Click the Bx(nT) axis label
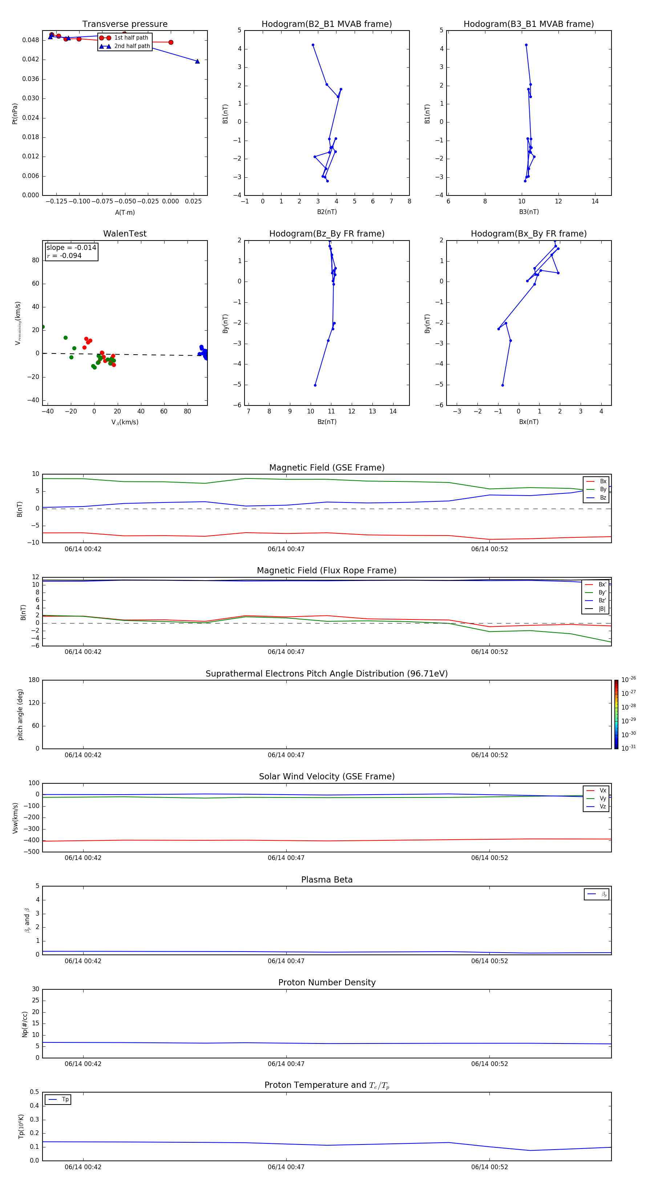This screenshot has height=1199, width=654. [529, 422]
